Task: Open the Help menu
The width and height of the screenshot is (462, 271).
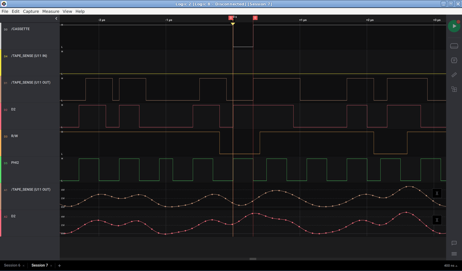Action: pyautogui.click(x=80, y=12)
